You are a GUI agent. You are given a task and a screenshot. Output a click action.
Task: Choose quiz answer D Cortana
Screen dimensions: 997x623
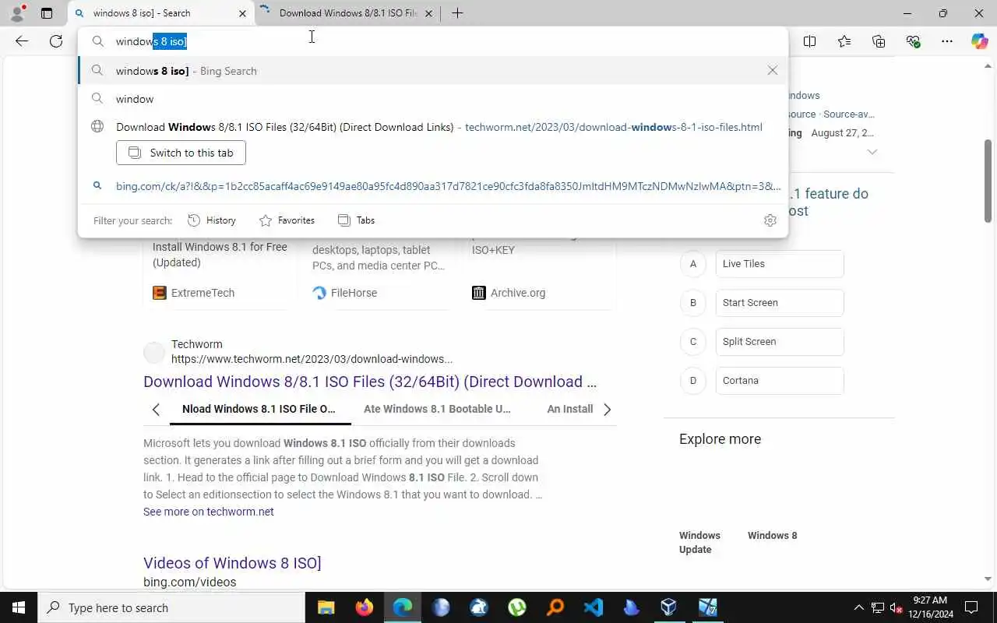point(780,381)
